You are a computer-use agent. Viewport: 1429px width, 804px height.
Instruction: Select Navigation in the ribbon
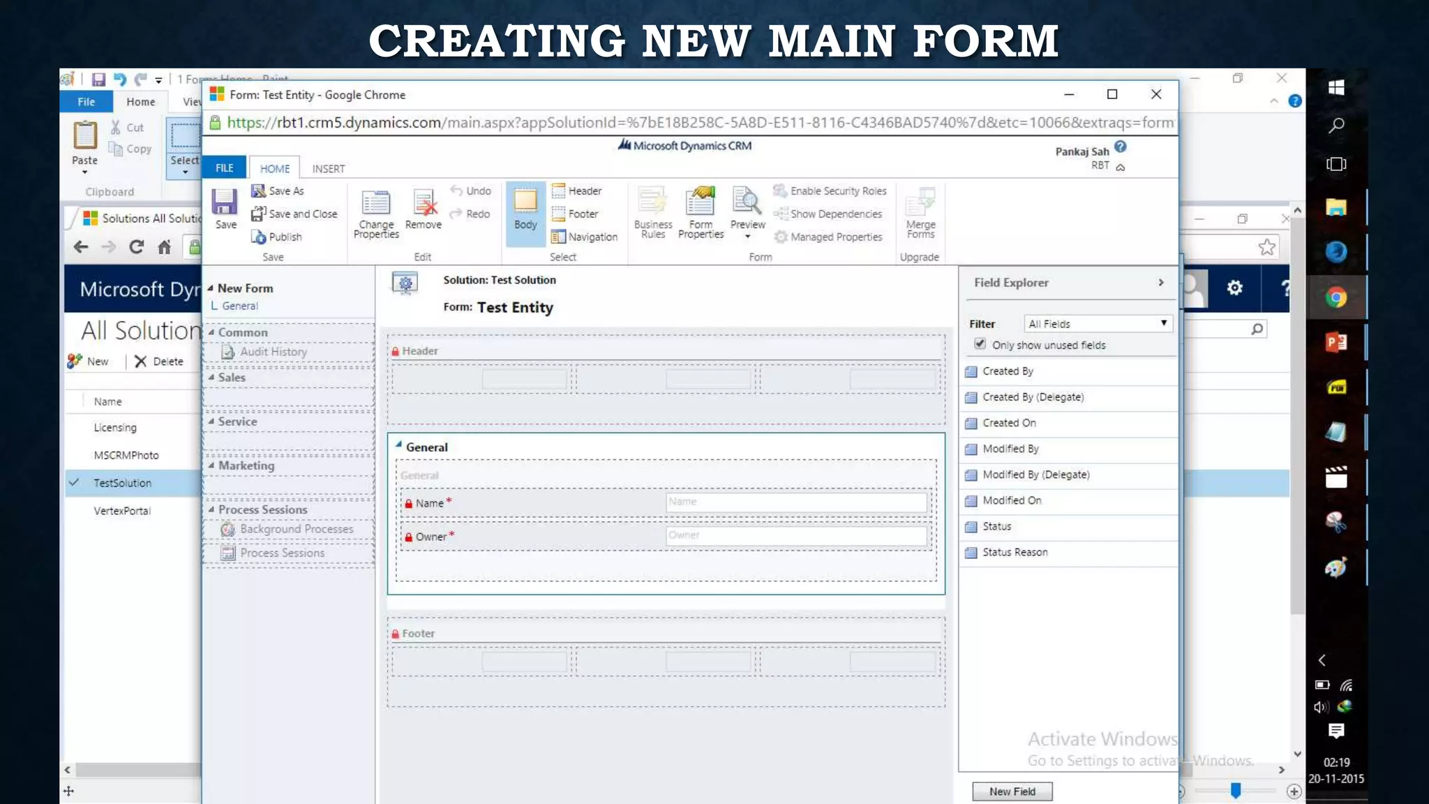coord(584,237)
